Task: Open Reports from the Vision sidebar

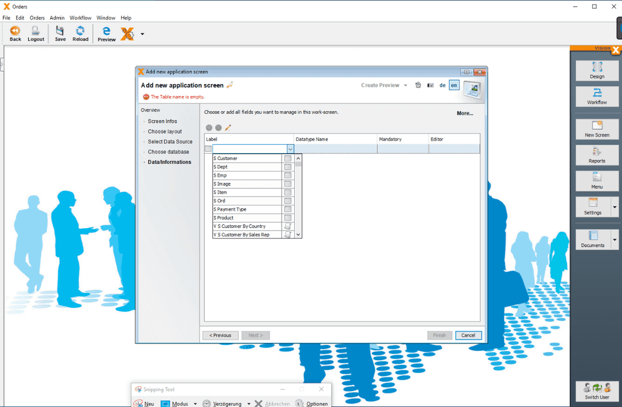Action: point(597,155)
